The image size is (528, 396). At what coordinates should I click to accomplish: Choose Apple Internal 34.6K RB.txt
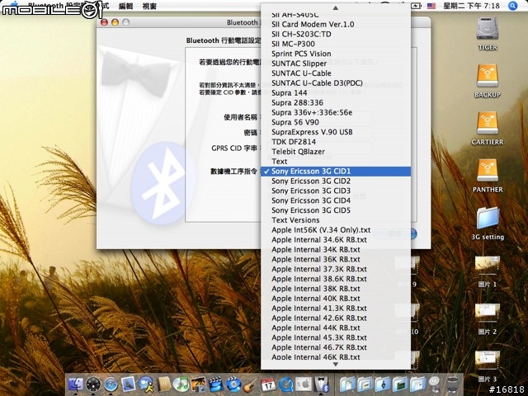pyautogui.click(x=336, y=240)
